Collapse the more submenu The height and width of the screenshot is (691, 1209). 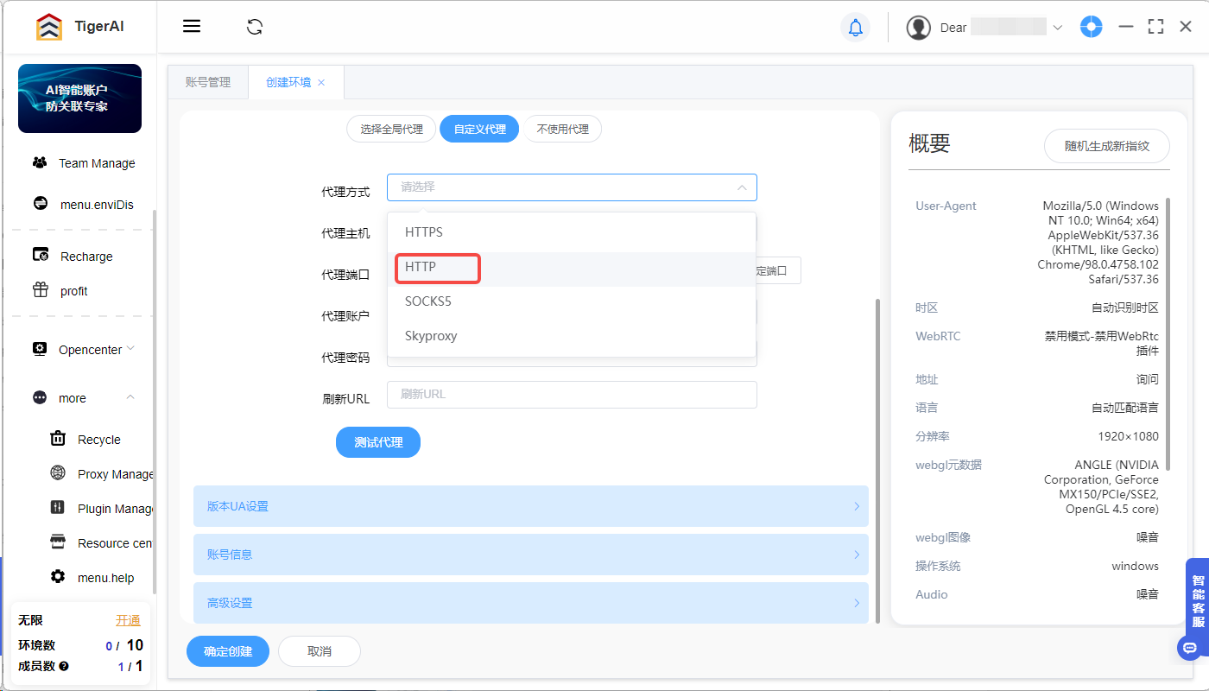[130, 396]
